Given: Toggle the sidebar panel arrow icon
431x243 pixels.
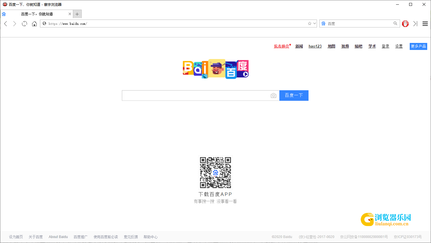Looking at the screenshot, I should [415, 24].
